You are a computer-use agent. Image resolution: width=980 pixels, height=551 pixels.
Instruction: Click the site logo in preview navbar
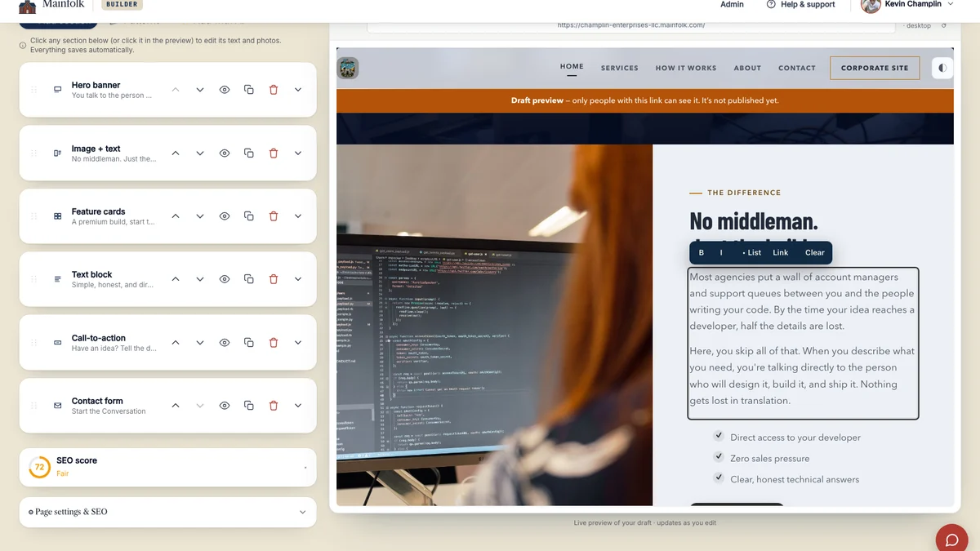pos(348,68)
